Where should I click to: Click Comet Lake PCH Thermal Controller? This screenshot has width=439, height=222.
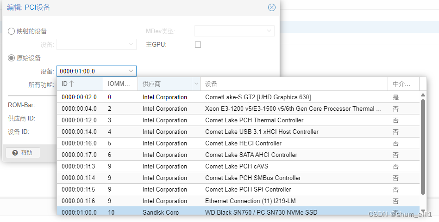coord(254,120)
